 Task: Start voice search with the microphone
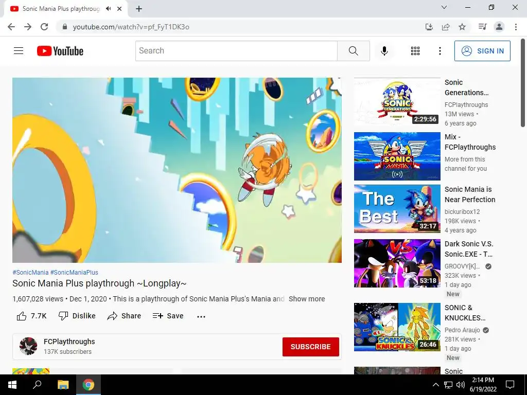click(x=384, y=51)
